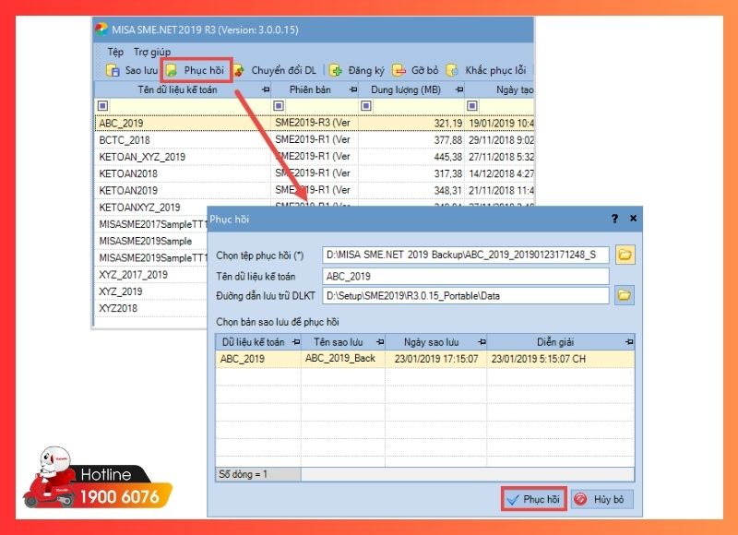Screen dimensions: 738x535
Task: Click the Sao lưu backup toolbar icon
Action: 113,70
